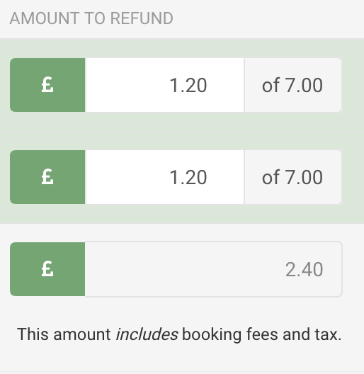Click the second 'of 7.00' maximum label
364x374 pixels.
[293, 177]
